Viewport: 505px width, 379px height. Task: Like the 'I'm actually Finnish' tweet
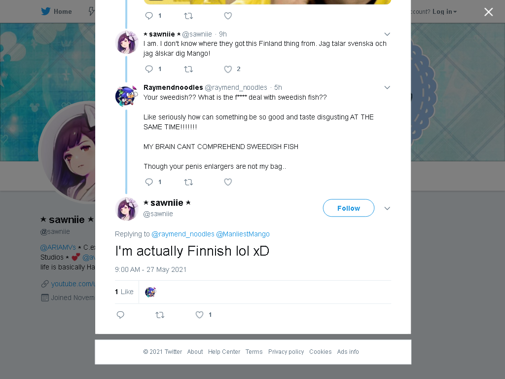coord(199,315)
